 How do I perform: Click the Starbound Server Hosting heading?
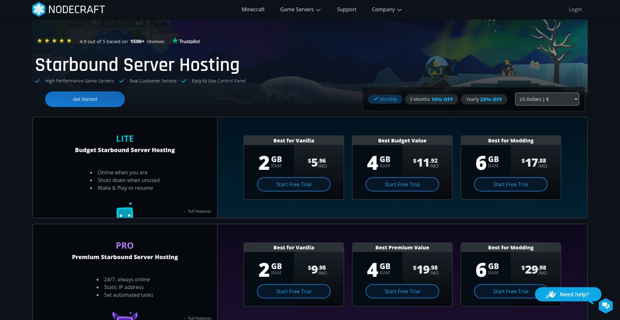tap(137, 65)
